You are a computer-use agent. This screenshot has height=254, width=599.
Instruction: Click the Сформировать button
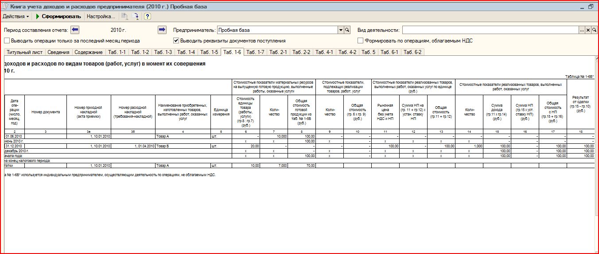click(58, 16)
